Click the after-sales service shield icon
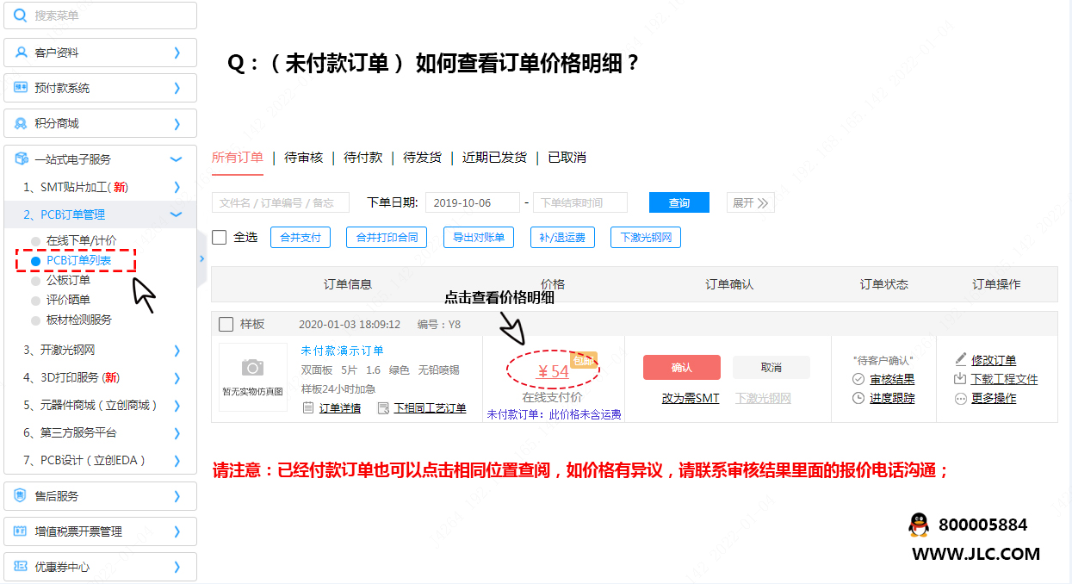1072x584 pixels. [22, 496]
